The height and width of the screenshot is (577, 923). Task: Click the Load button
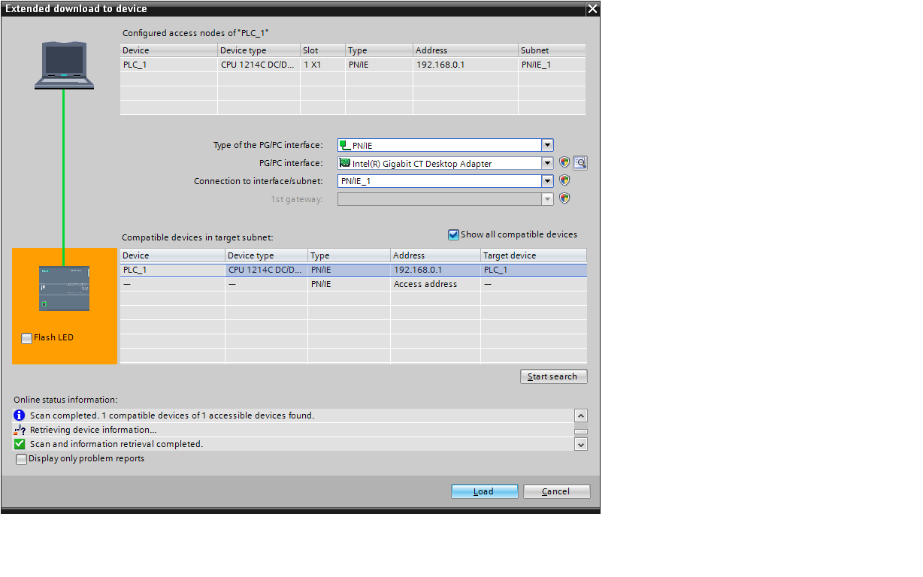(x=485, y=491)
